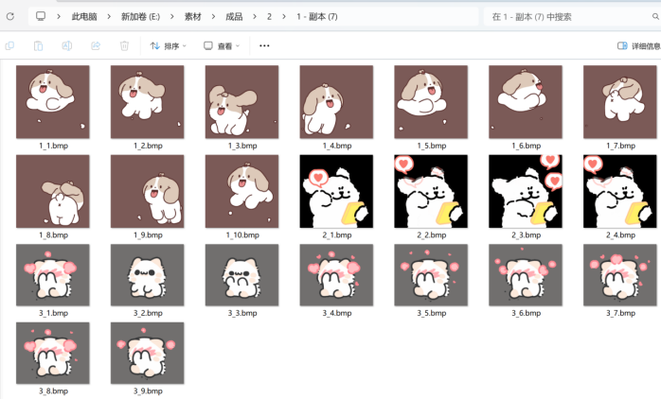
Task: Select the 1_9.bmp dog thumbnail
Action: [x=147, y=191]
